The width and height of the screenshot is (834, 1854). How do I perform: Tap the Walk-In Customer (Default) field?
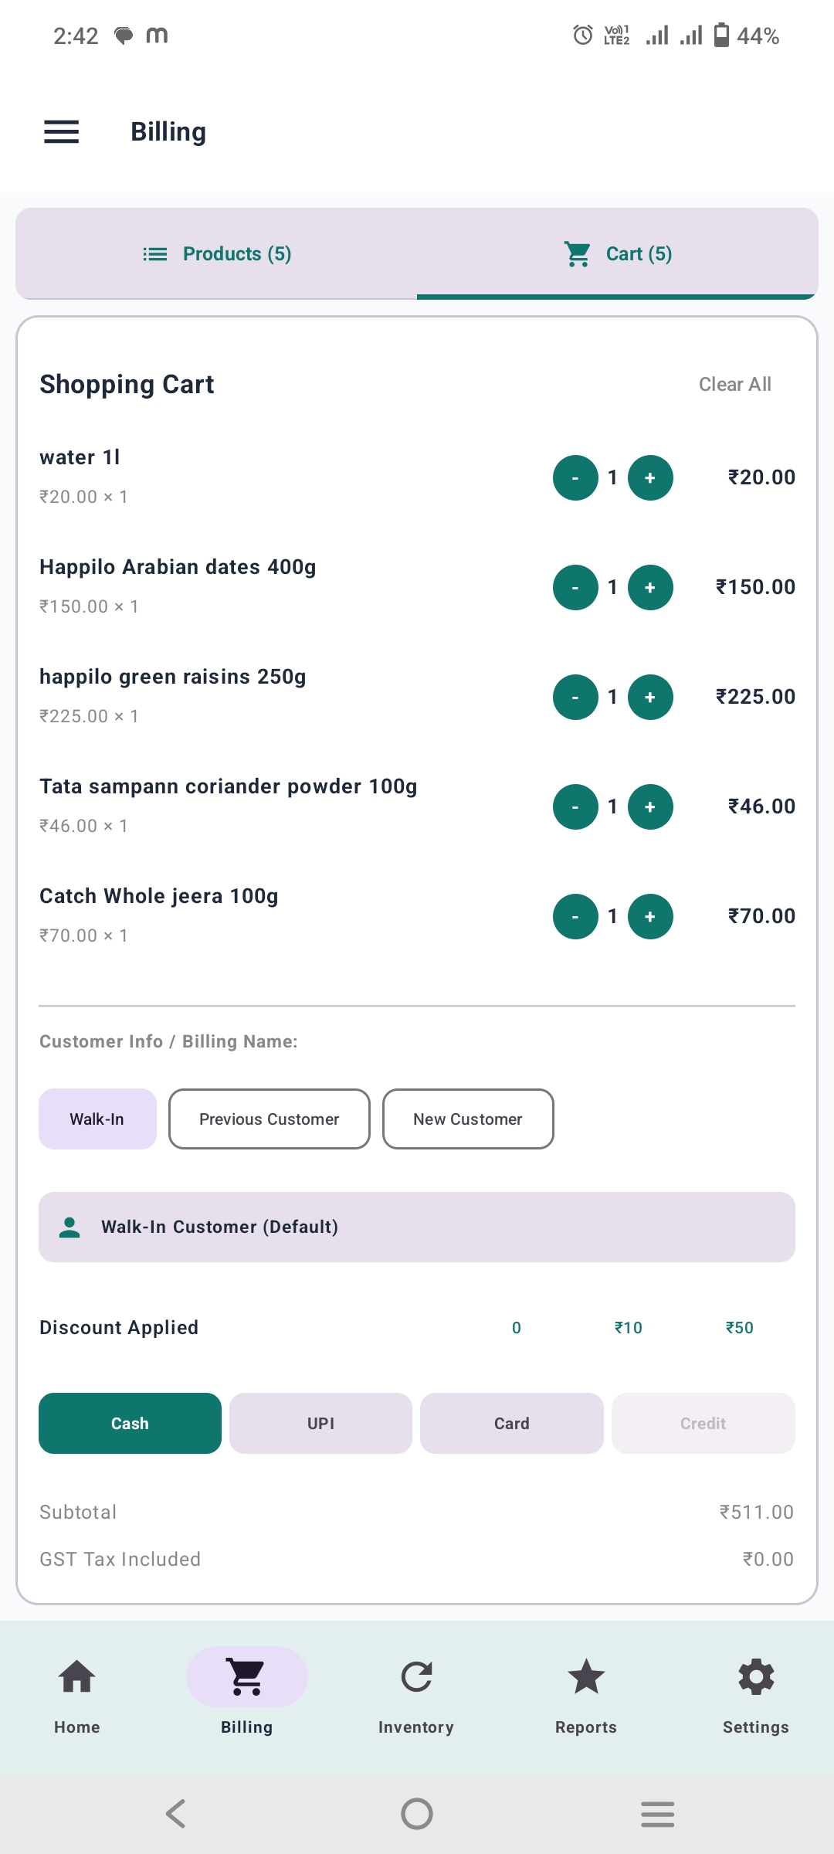417,1227
